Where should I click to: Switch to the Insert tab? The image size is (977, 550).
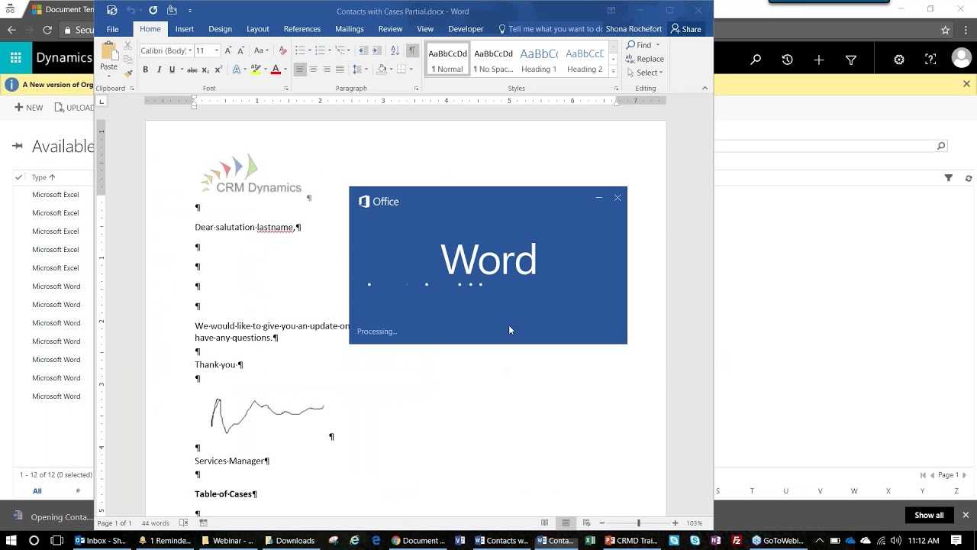coord(184,29)
